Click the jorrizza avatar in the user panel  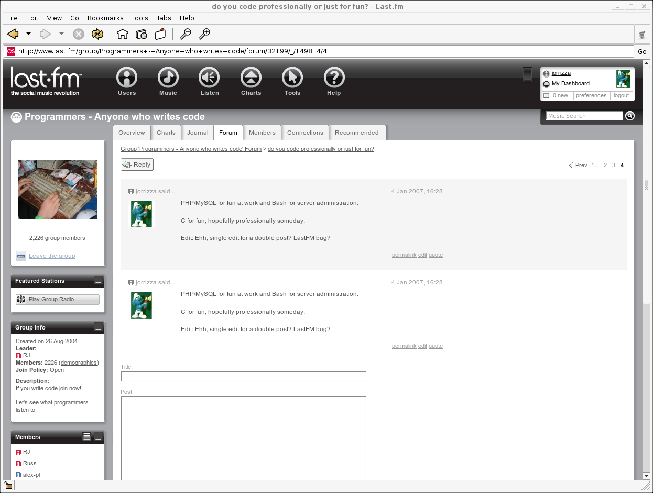point(623,79)
